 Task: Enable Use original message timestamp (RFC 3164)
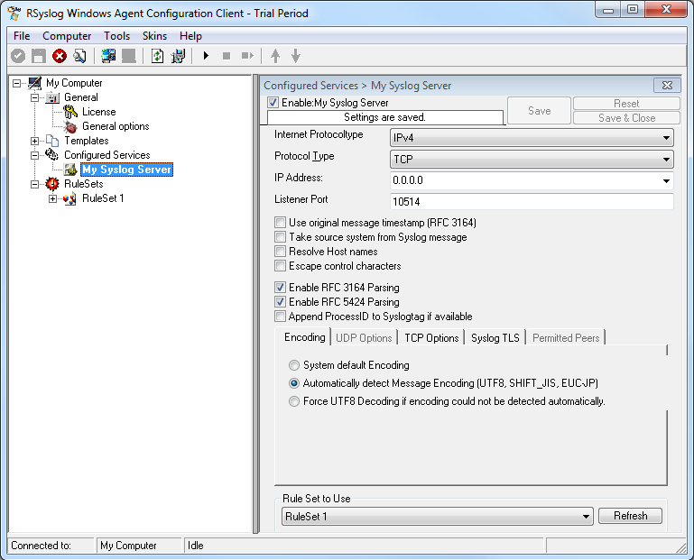280,223
